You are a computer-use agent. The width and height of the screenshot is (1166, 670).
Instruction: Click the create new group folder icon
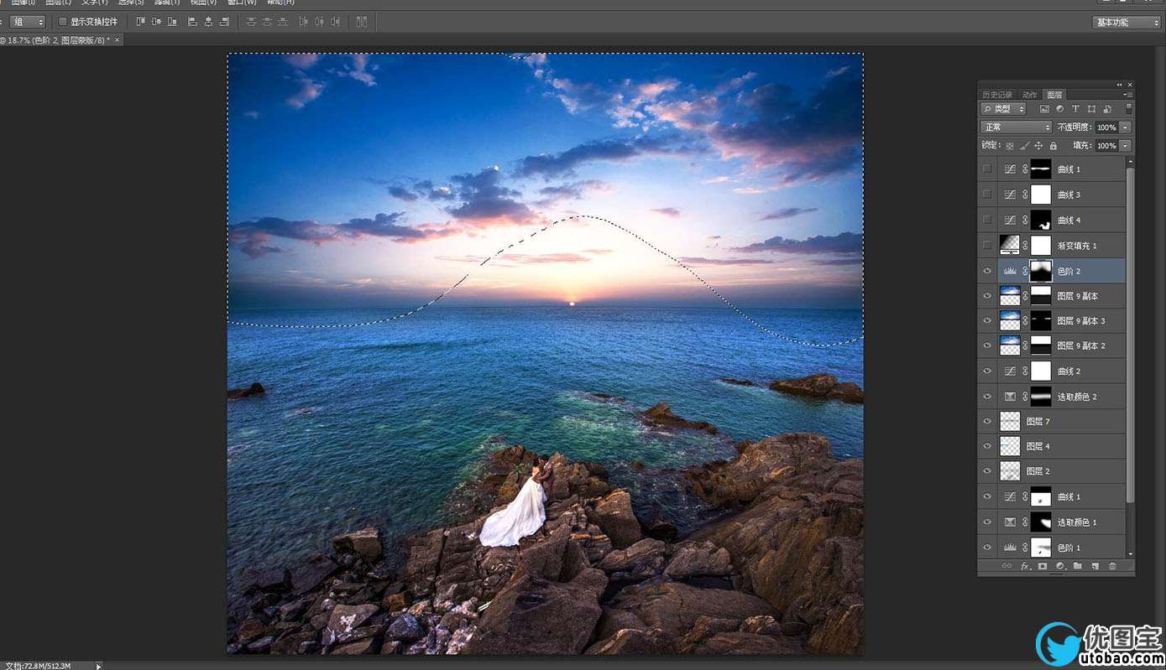tap(1078, 566)
